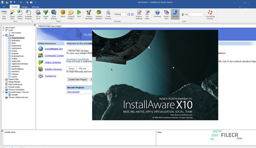Select VMware vSphere Servers item
Viewport: 256px width, 148px height.
click(x=18, y=97)
